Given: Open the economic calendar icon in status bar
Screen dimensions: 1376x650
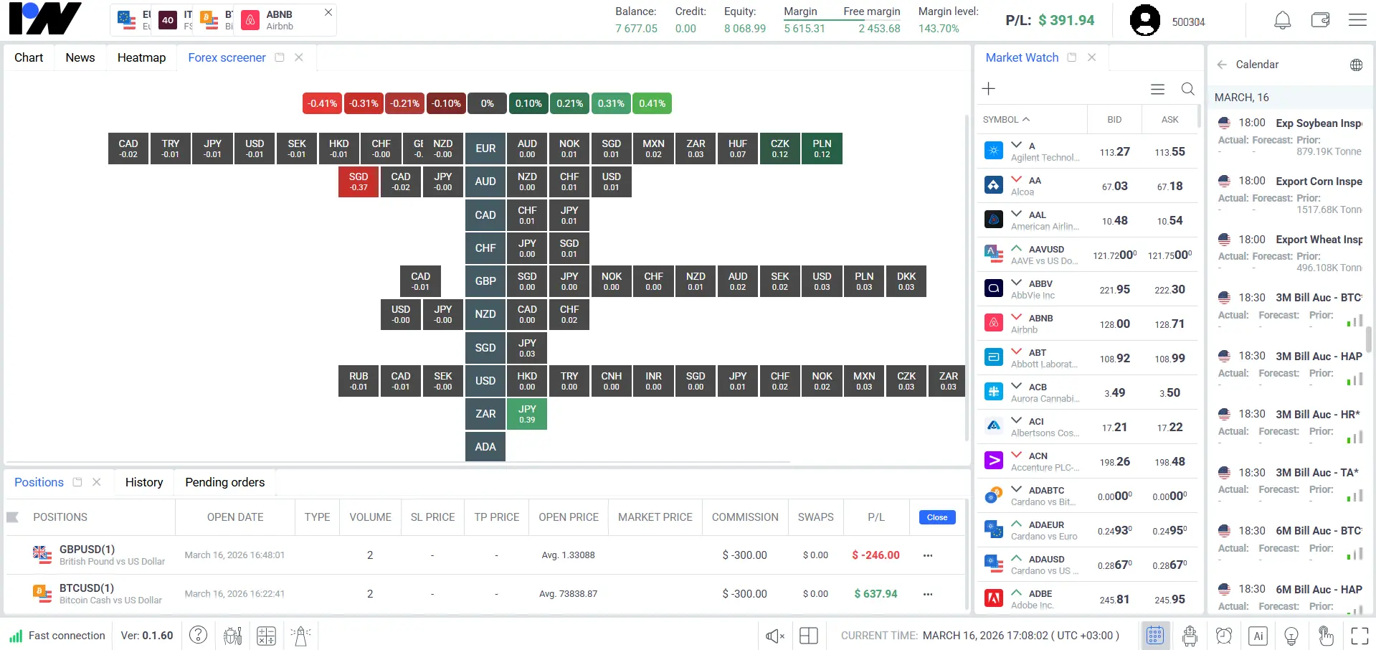Looking at the screenshot, I should pos(1154,636).
